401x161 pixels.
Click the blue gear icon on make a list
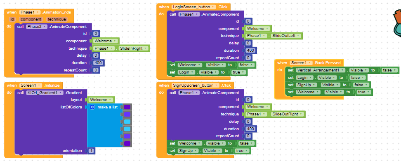tap(92, 107)
